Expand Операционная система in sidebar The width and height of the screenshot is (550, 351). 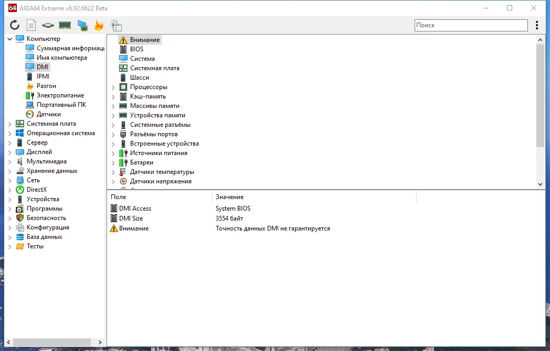(10, 134)
